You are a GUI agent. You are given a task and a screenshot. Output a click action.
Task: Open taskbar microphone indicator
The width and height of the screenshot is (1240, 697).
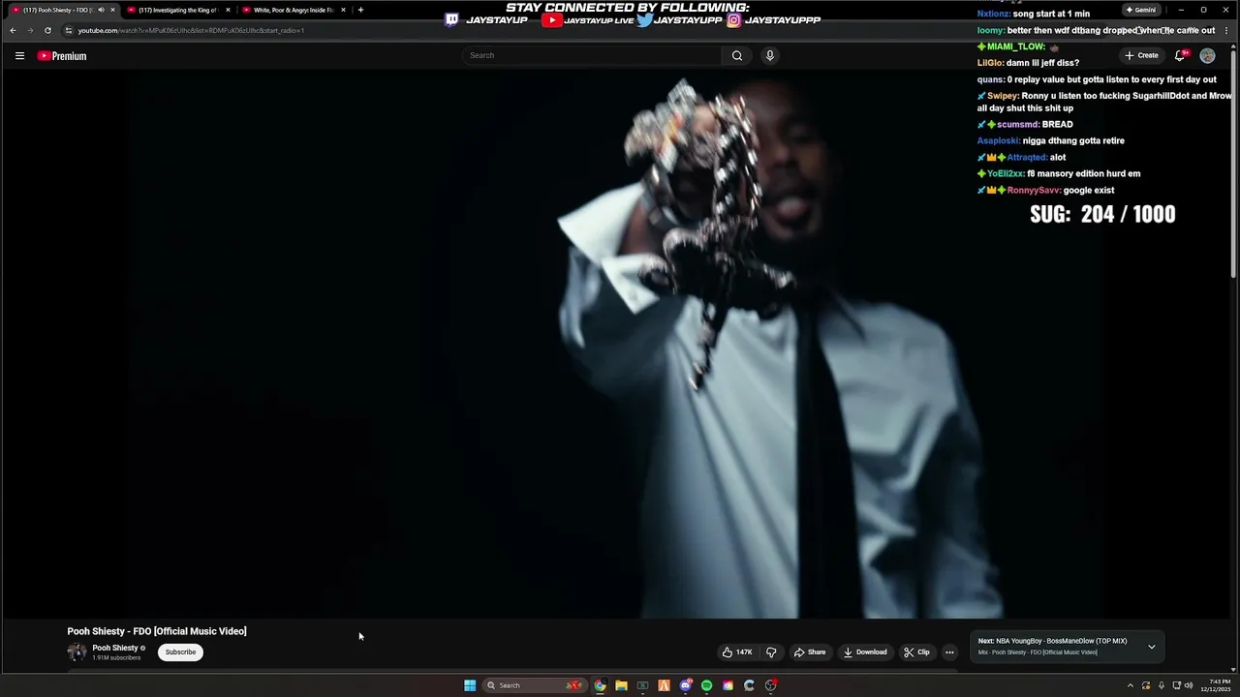1161,685
